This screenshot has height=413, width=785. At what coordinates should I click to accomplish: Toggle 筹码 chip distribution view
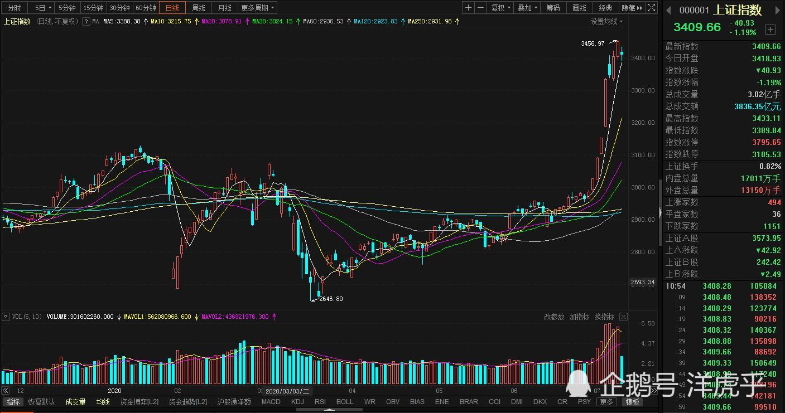pos(552,8)
